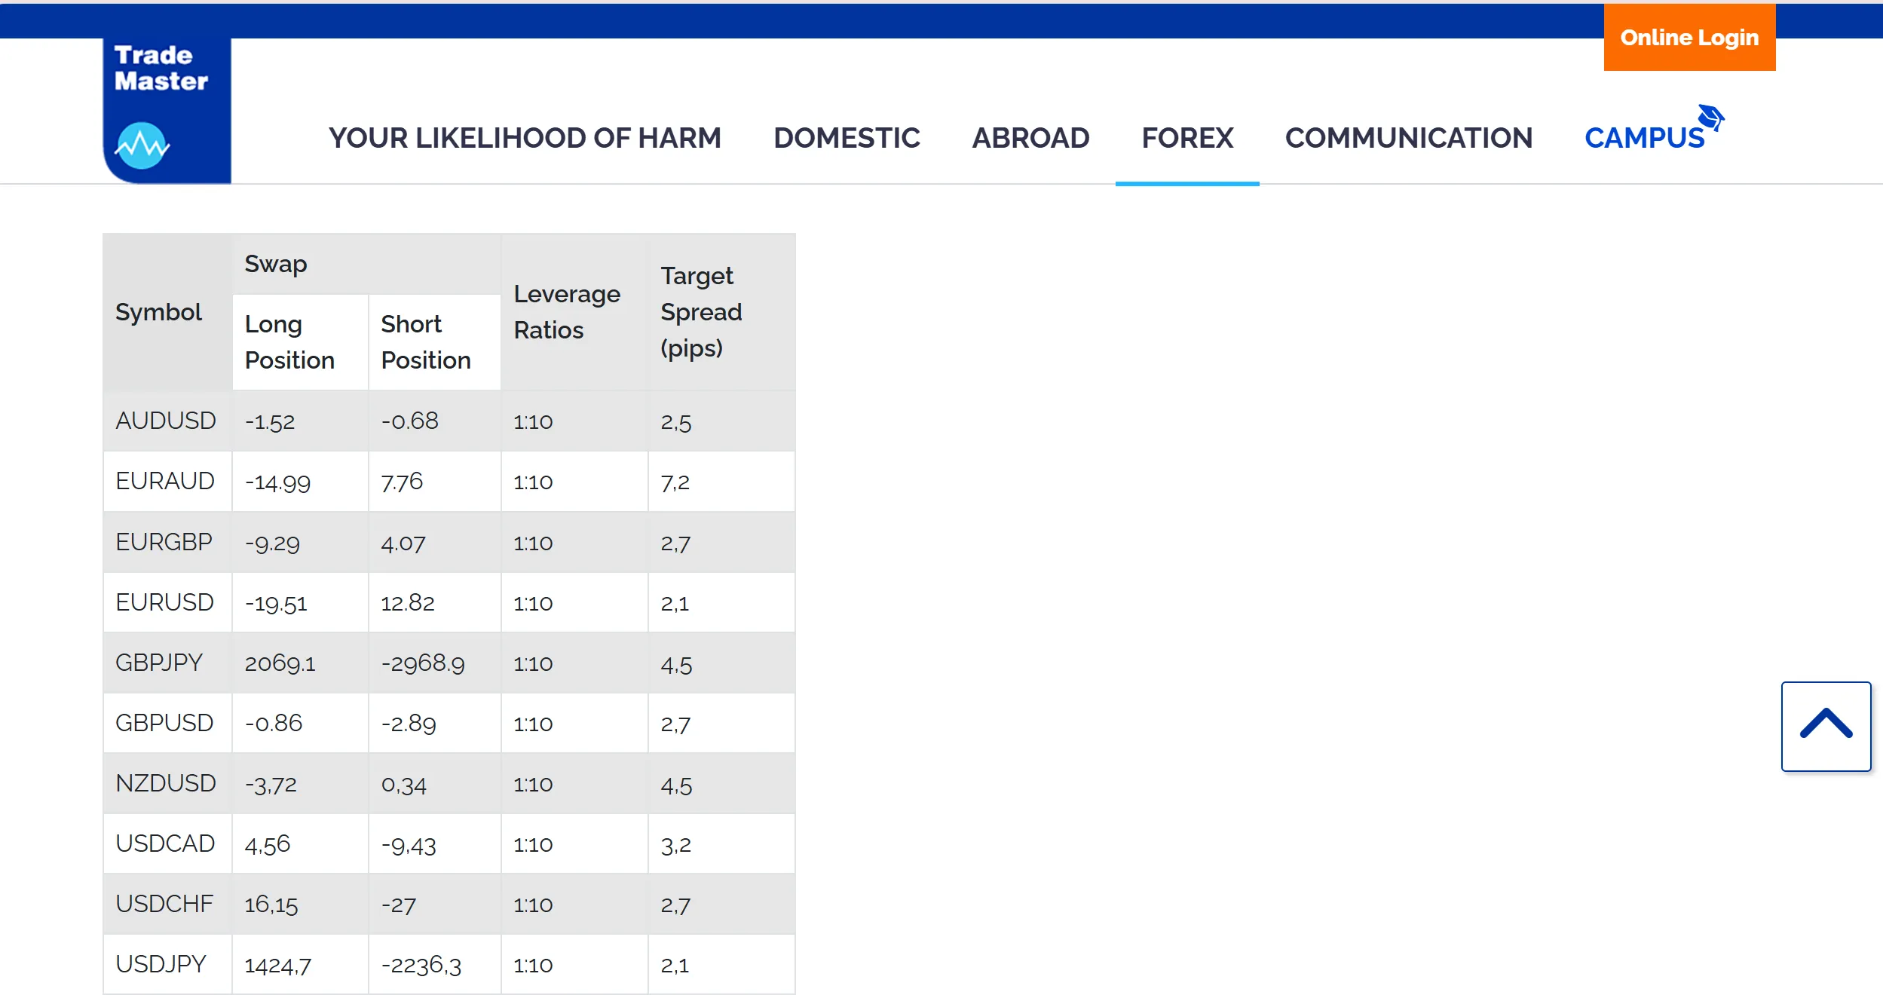Open the Communication menu item
This screenshot has width=1883, height=995.
coord(1409,138)
